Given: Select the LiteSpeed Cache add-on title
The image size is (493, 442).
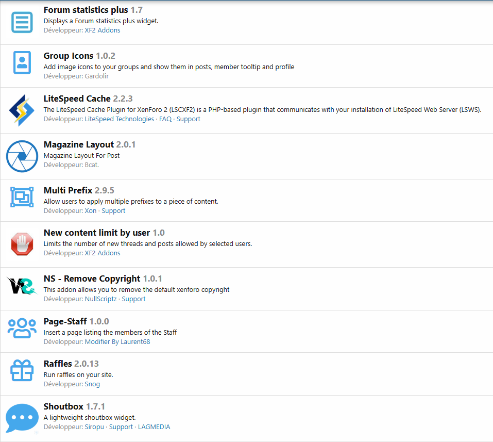Looking at the screenshot, I should click(77, 99).
